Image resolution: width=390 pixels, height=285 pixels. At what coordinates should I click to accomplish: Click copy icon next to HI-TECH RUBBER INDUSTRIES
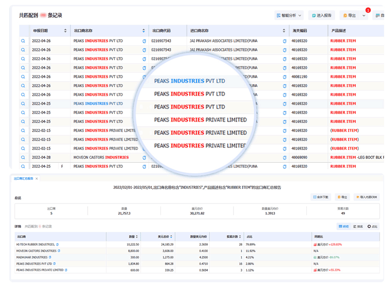[x=57, y=244]
